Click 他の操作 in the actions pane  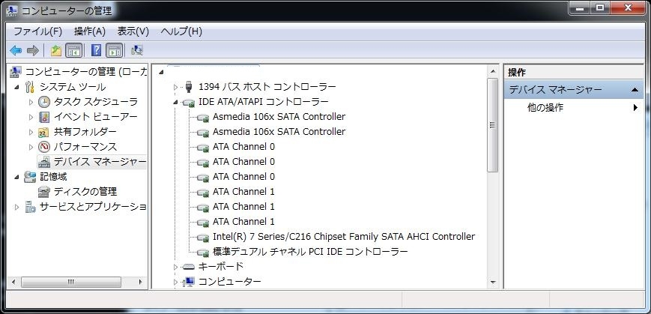pyautogui.click(x=545, y=107)
